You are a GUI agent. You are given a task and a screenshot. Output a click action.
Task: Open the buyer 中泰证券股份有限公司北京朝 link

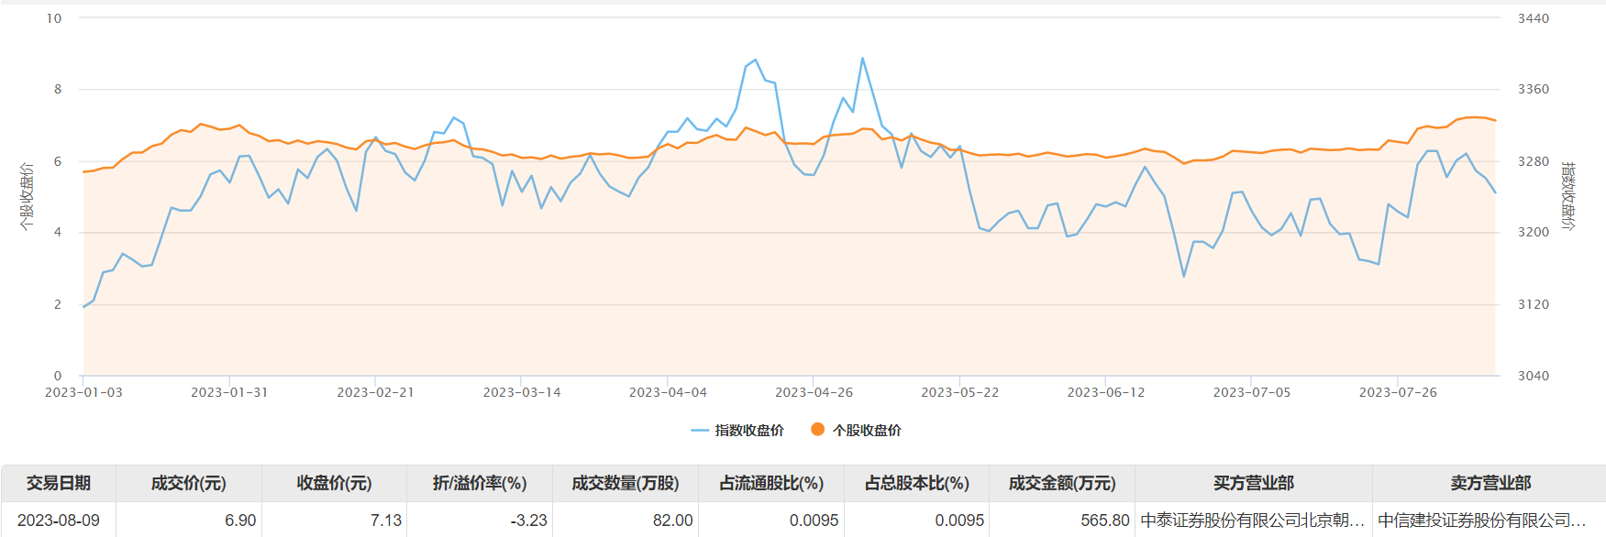[1253, 521]
